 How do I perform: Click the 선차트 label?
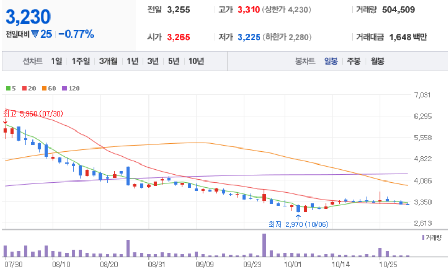(x=32, y=61)
